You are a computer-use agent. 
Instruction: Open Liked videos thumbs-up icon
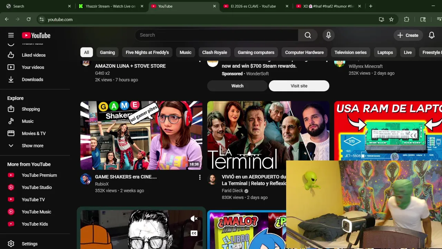pos(11,55)
